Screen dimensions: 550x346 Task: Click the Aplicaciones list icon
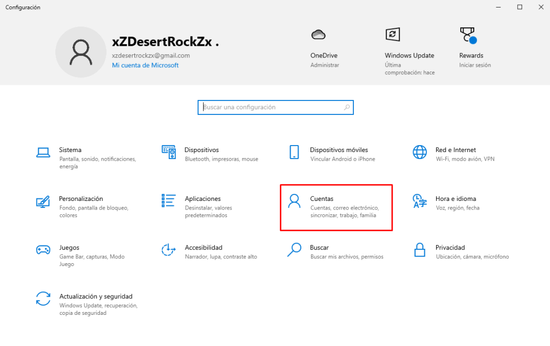pyautogui.click(x=169, y=201)
